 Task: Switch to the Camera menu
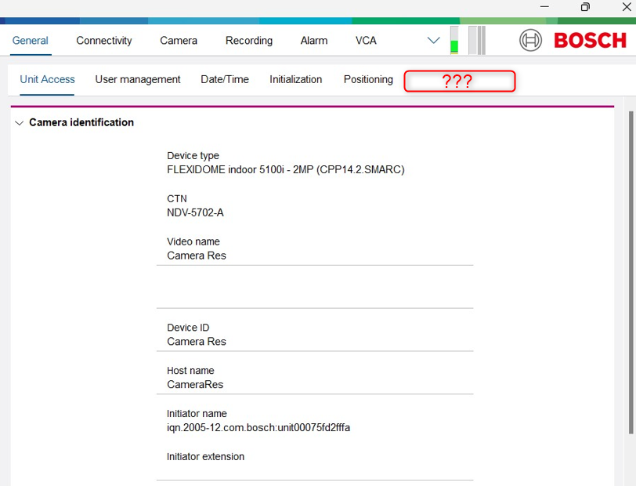tap(179, 41)
